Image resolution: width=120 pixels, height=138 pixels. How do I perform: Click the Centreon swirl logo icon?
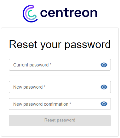pyautogui.click(x=30, y=14)
